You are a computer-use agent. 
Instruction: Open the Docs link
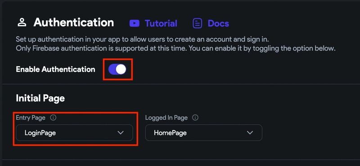click(218, 23)
